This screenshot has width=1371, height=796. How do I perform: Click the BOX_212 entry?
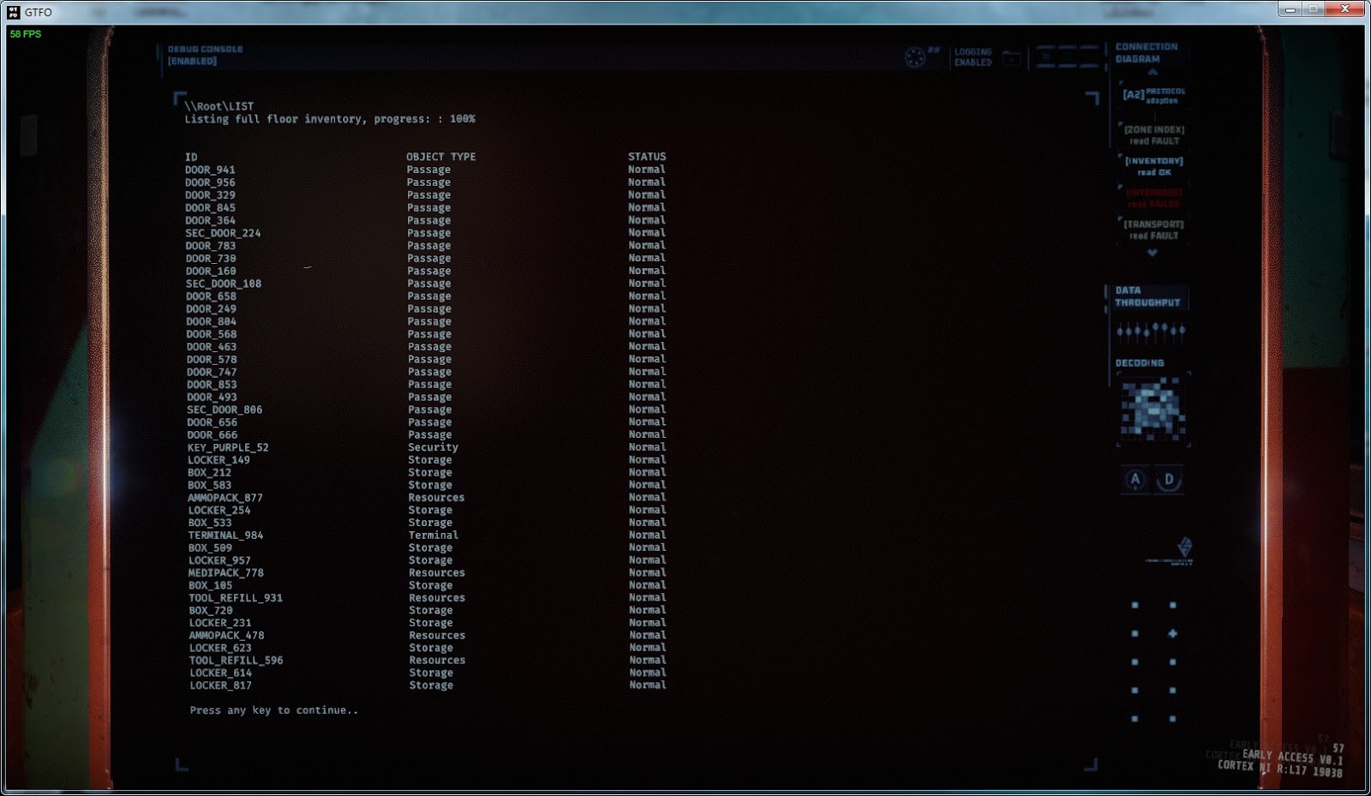[x=209, y=473]
